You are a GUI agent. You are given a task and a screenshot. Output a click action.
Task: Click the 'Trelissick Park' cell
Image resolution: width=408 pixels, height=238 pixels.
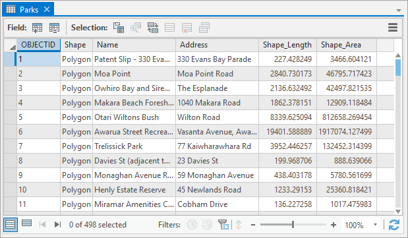[x=134, y=146]
